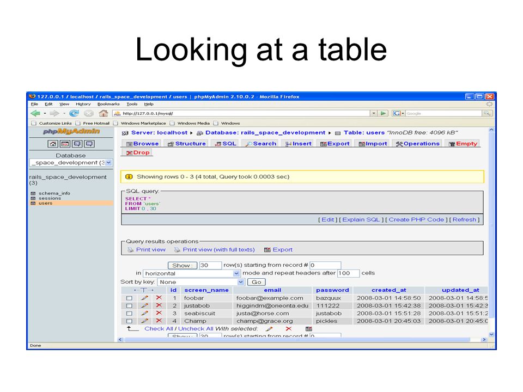The width and height of the screenshot is (523, 392).
Task: Open the Back button history dropdown arrow
Action: coord(45,113)
